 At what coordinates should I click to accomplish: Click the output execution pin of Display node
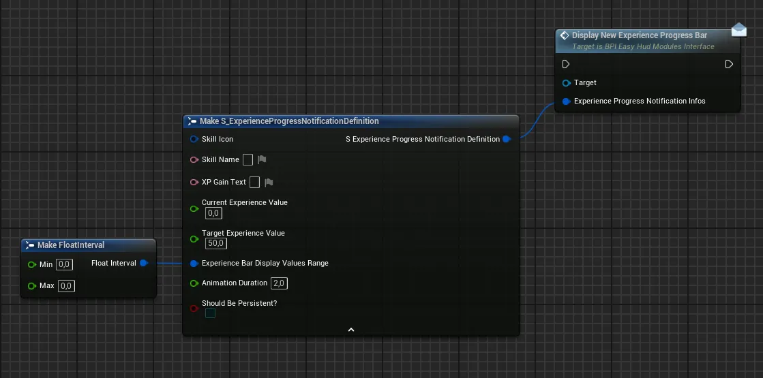coord(729,64)
